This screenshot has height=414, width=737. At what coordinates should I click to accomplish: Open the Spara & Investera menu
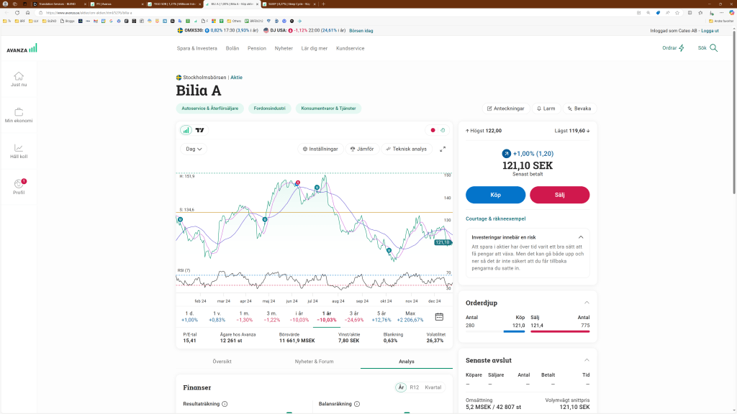point(196,48)
